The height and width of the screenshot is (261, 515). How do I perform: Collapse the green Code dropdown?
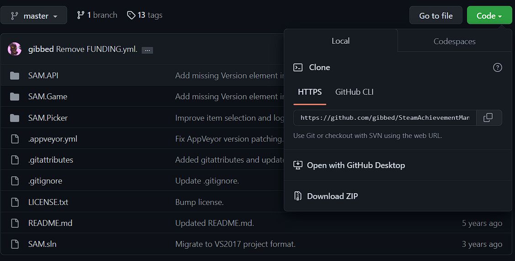[x=489, y=15]
